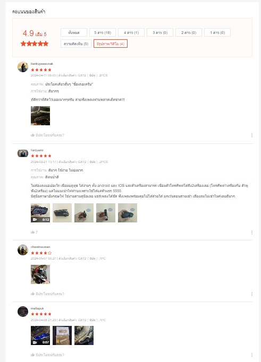Select the 1 ดาว (0) filter
Screen dimensions: 261x362
pos(217,32)
